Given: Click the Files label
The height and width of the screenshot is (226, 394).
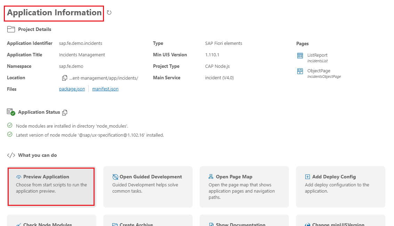Looking at the screenshot, I should (x=11, y=89).
